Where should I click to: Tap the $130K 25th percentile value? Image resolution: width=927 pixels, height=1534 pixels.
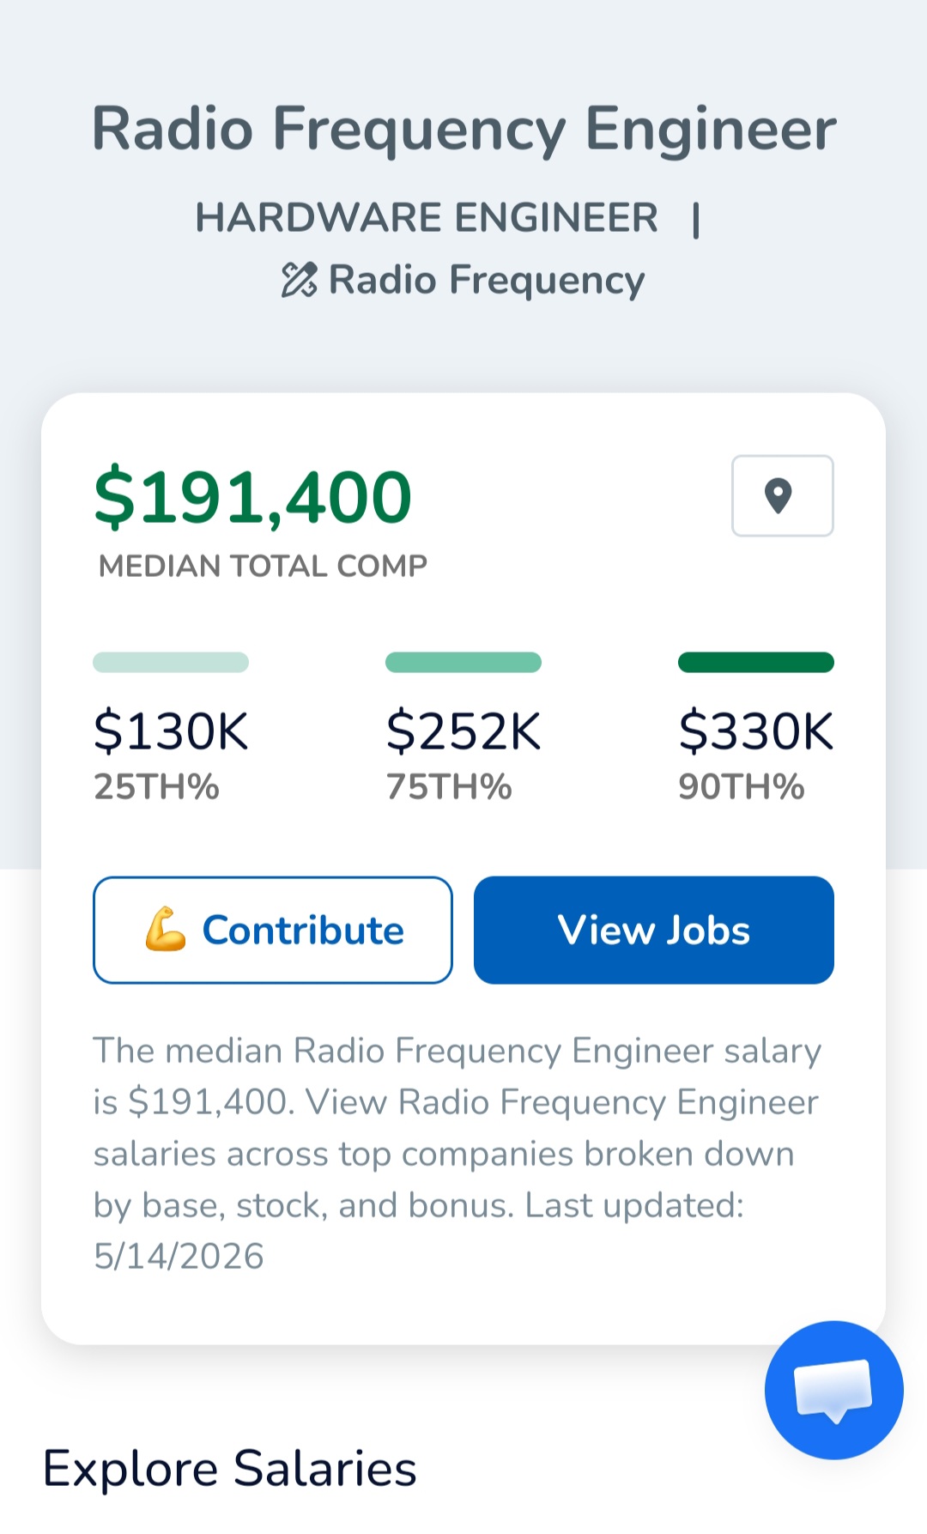coord(171,731)
